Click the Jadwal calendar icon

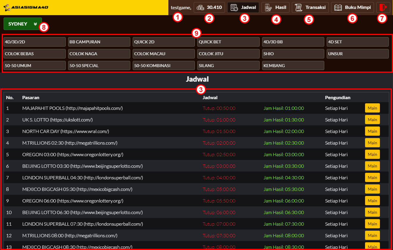234,7
